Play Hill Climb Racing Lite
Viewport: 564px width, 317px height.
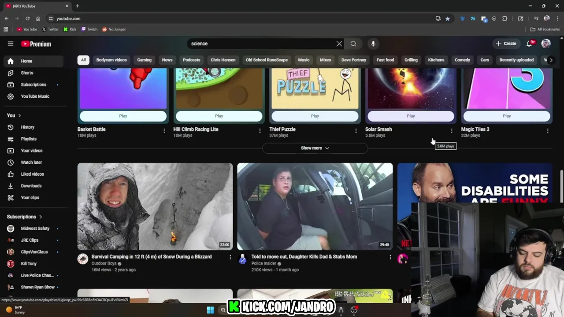coord(219,116)
